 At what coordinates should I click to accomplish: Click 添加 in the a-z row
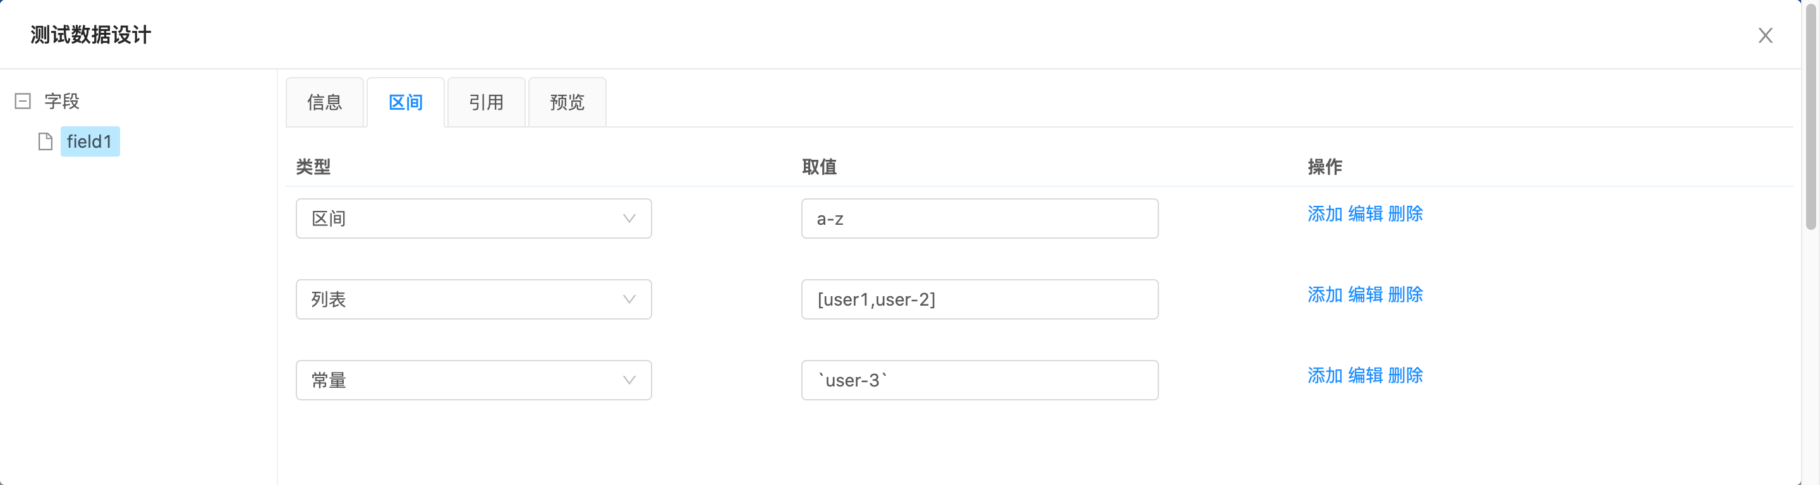pos(1325,214)
